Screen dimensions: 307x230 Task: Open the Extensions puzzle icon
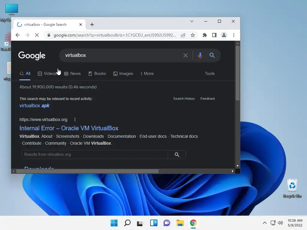204,35
